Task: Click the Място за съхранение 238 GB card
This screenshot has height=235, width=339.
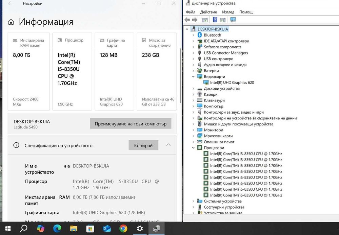Action: [157, 71]
